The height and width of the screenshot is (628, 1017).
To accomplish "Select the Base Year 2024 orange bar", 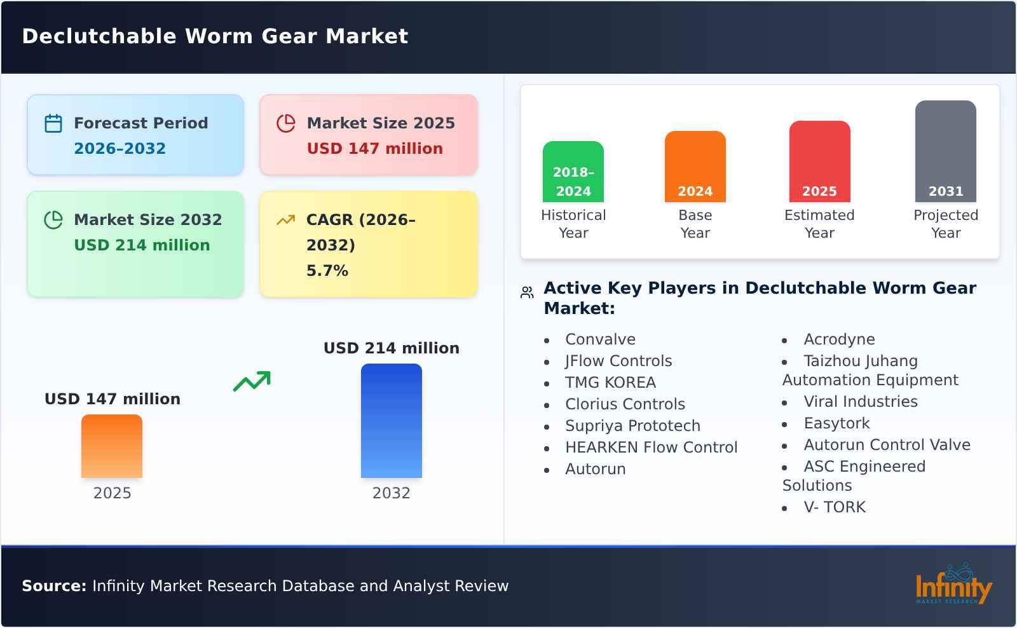I will point(695,165).
